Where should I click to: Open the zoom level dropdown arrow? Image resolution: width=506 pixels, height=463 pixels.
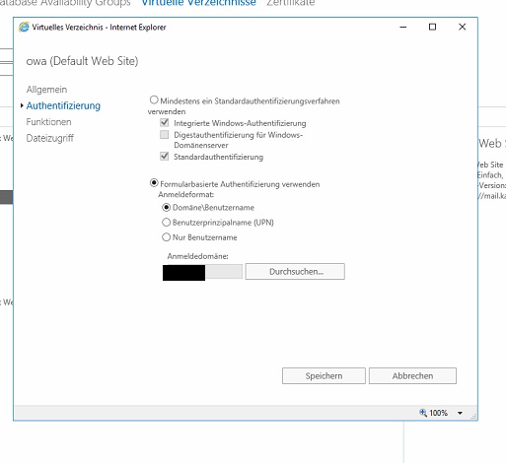[x=460, y=413]
